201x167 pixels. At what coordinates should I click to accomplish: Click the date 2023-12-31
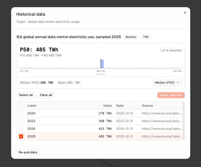pos(125,121)
